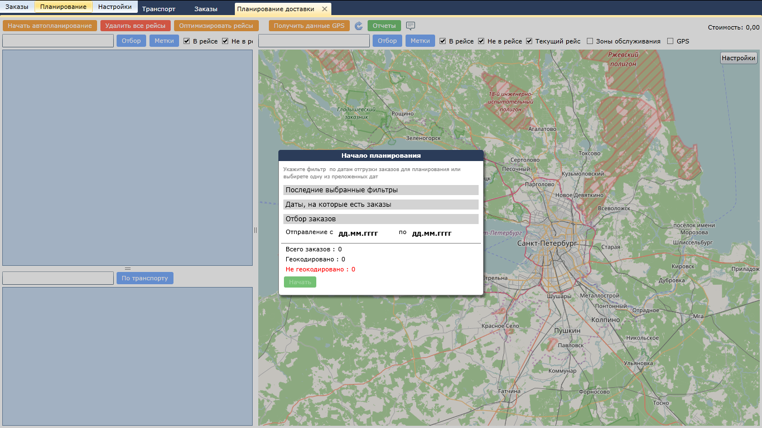Image resolution: width=762 pixels, height=428 pixels.
Task: Focus the input field beside По транспорту
Action: [58, 278]
